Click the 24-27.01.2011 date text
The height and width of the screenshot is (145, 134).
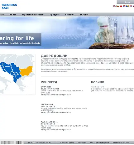pyautogui.click(x=48, y=124)
